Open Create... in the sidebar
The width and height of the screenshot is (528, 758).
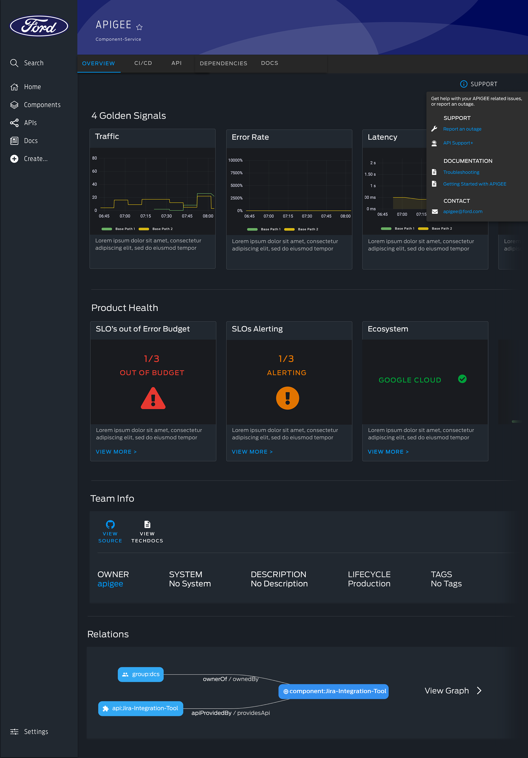point(36,159)
